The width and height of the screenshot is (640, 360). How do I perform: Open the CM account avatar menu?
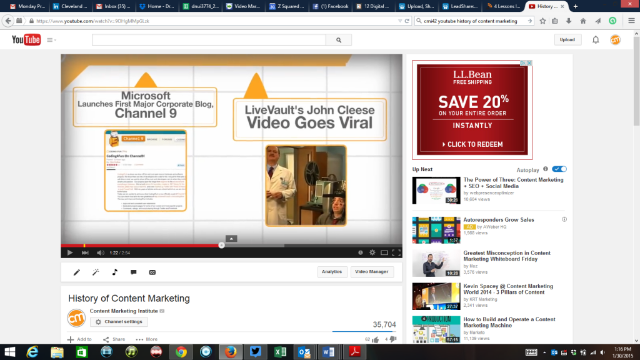(x=615, y=39)
